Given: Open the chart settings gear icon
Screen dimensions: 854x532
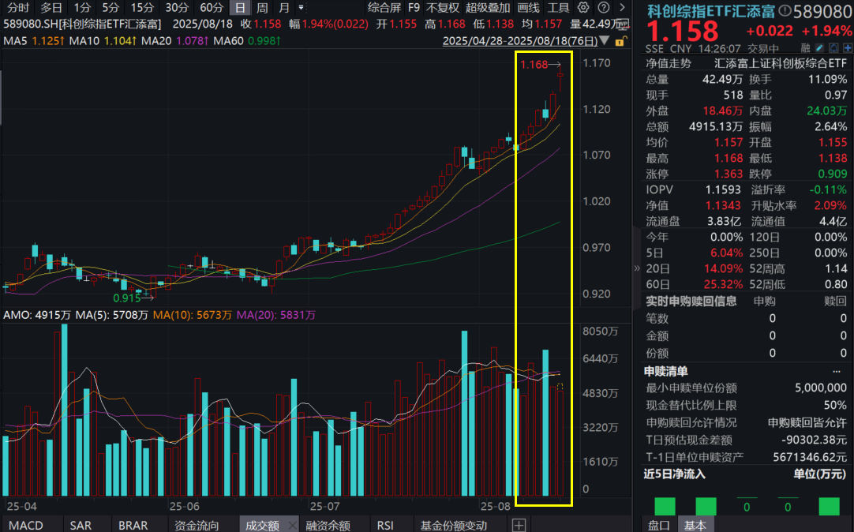Looking at the screenshot, I should (584, 6).
